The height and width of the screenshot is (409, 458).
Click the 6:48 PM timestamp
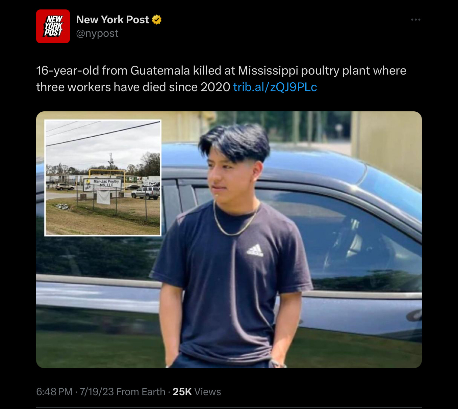point(54,392)
